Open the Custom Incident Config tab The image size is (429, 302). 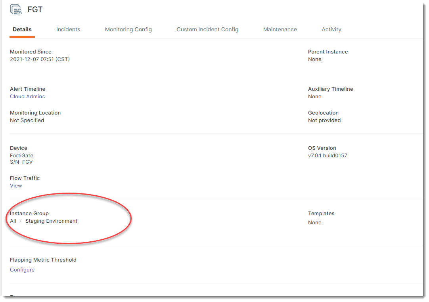click(x=207, y=30)
